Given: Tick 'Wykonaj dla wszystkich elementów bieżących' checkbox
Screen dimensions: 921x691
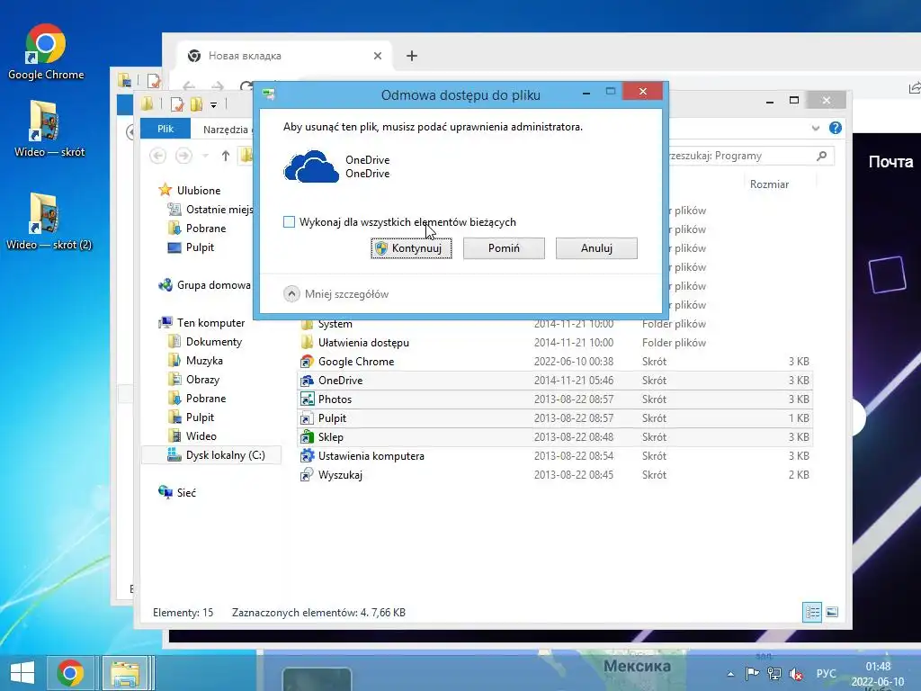Looking at the screenshot, I should tap(289, 222).
